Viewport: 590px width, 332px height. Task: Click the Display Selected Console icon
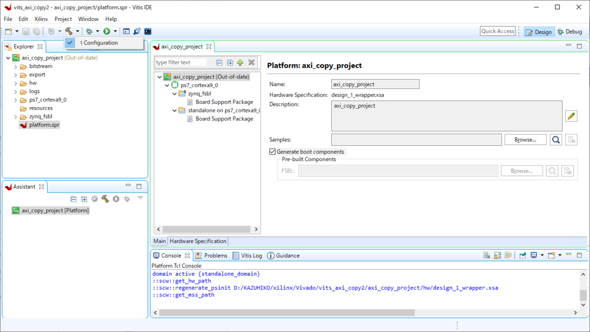[534, 255]
